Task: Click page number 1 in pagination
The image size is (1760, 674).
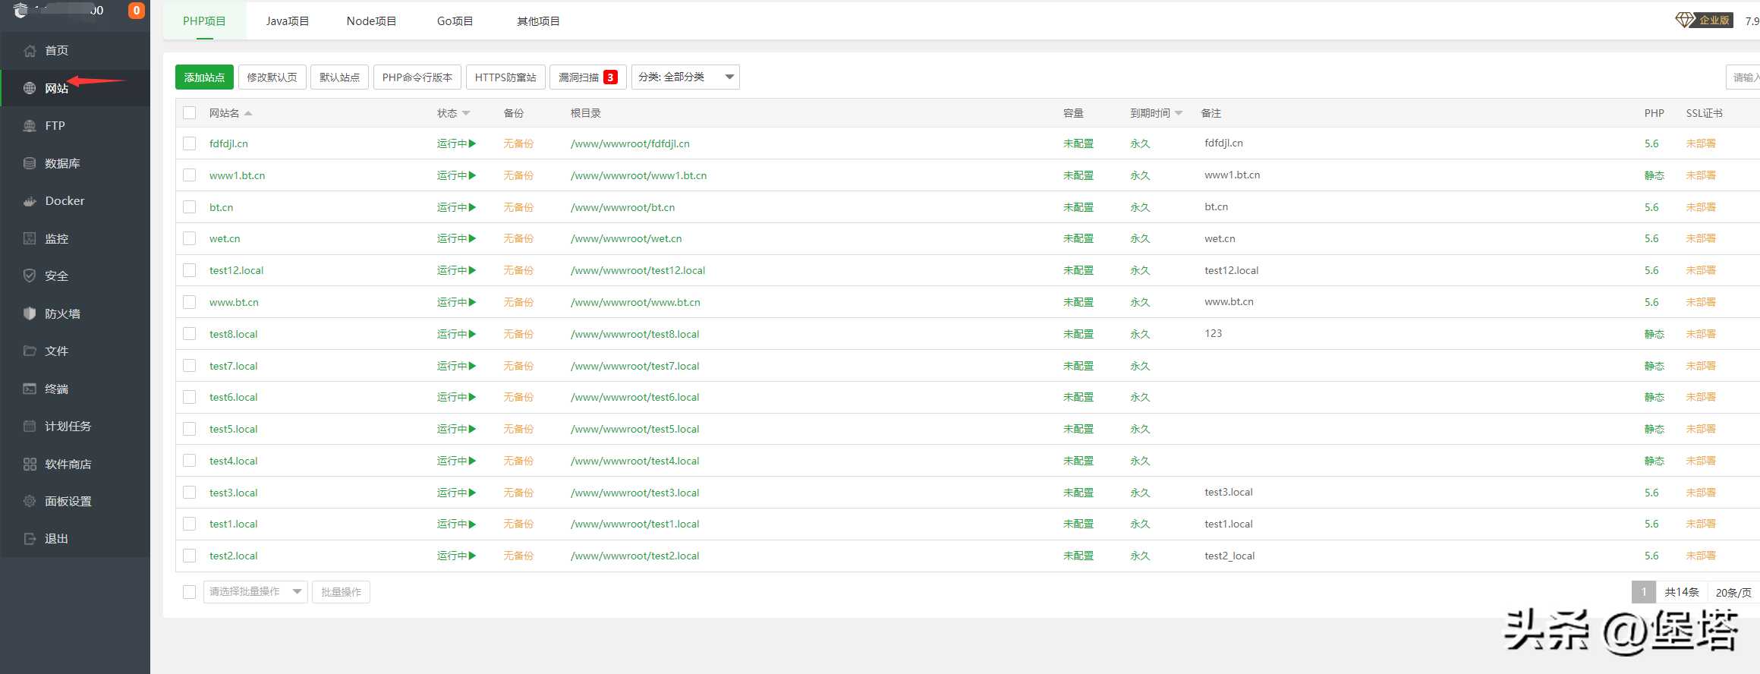Action: tap(1644, 592)
